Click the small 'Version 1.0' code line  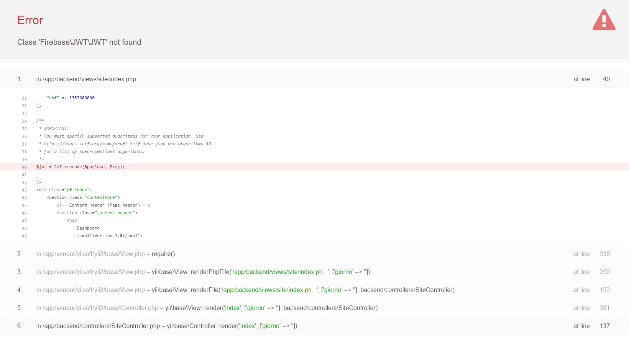coord(110,236)
